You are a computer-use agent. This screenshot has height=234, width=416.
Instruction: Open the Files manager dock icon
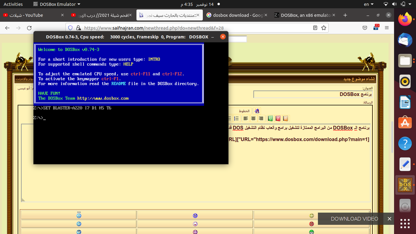click(405, 61)
